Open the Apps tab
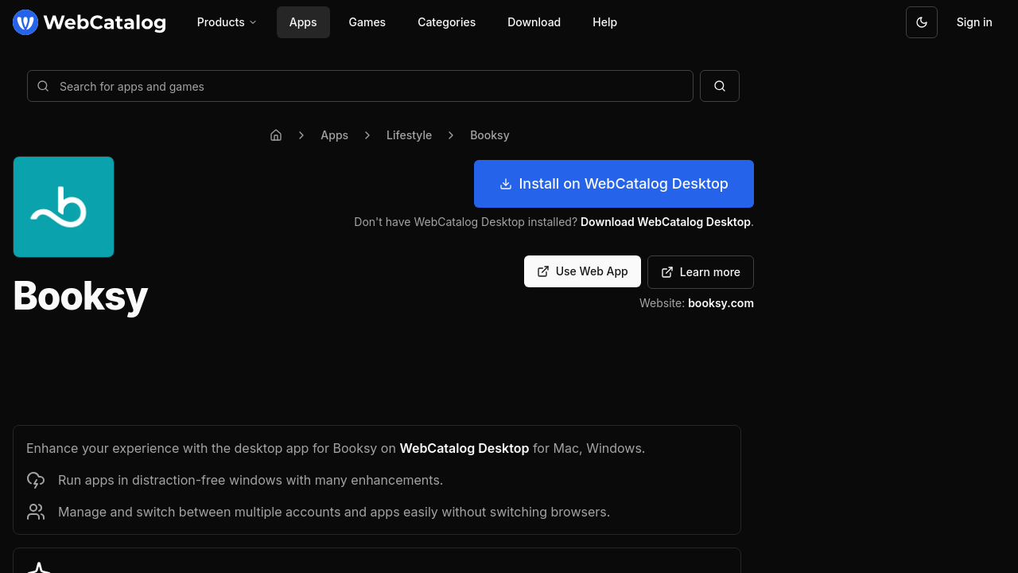The image size is (1018, 573). click(303, 22)
